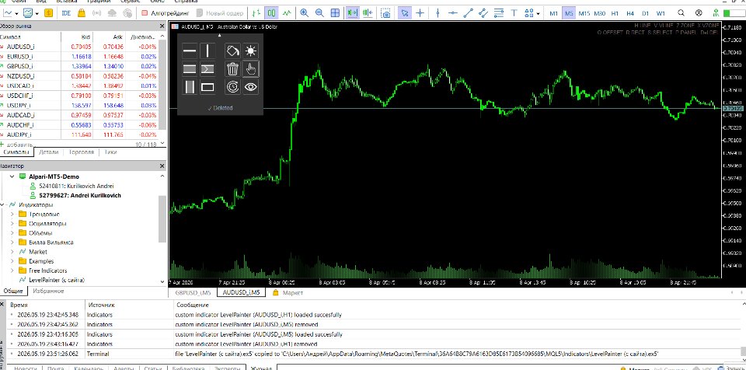Viewport: 746px width, 370px height.
Task: Collapse the Alpari-MT5-Demo account node
Action: point(12,176)
